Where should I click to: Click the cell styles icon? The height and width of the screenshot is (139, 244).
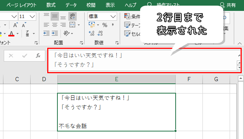pyautogui.click(x=127, y=33)
